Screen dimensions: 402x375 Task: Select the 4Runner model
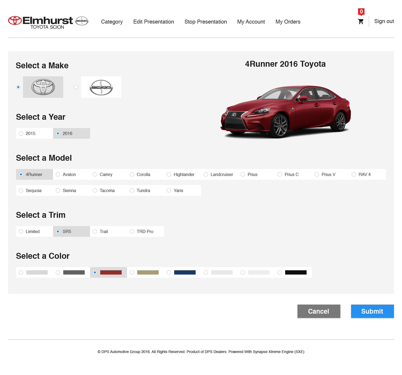tap(35, 174)
